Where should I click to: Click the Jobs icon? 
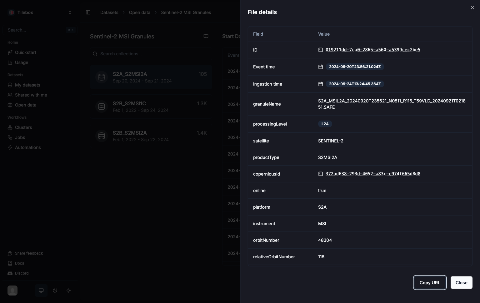(x=10, y=137)
